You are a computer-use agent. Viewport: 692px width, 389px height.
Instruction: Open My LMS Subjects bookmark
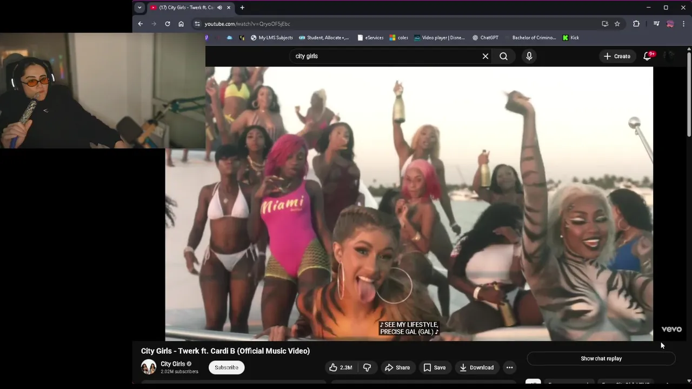pyautogui.click(x=272, y=38)
